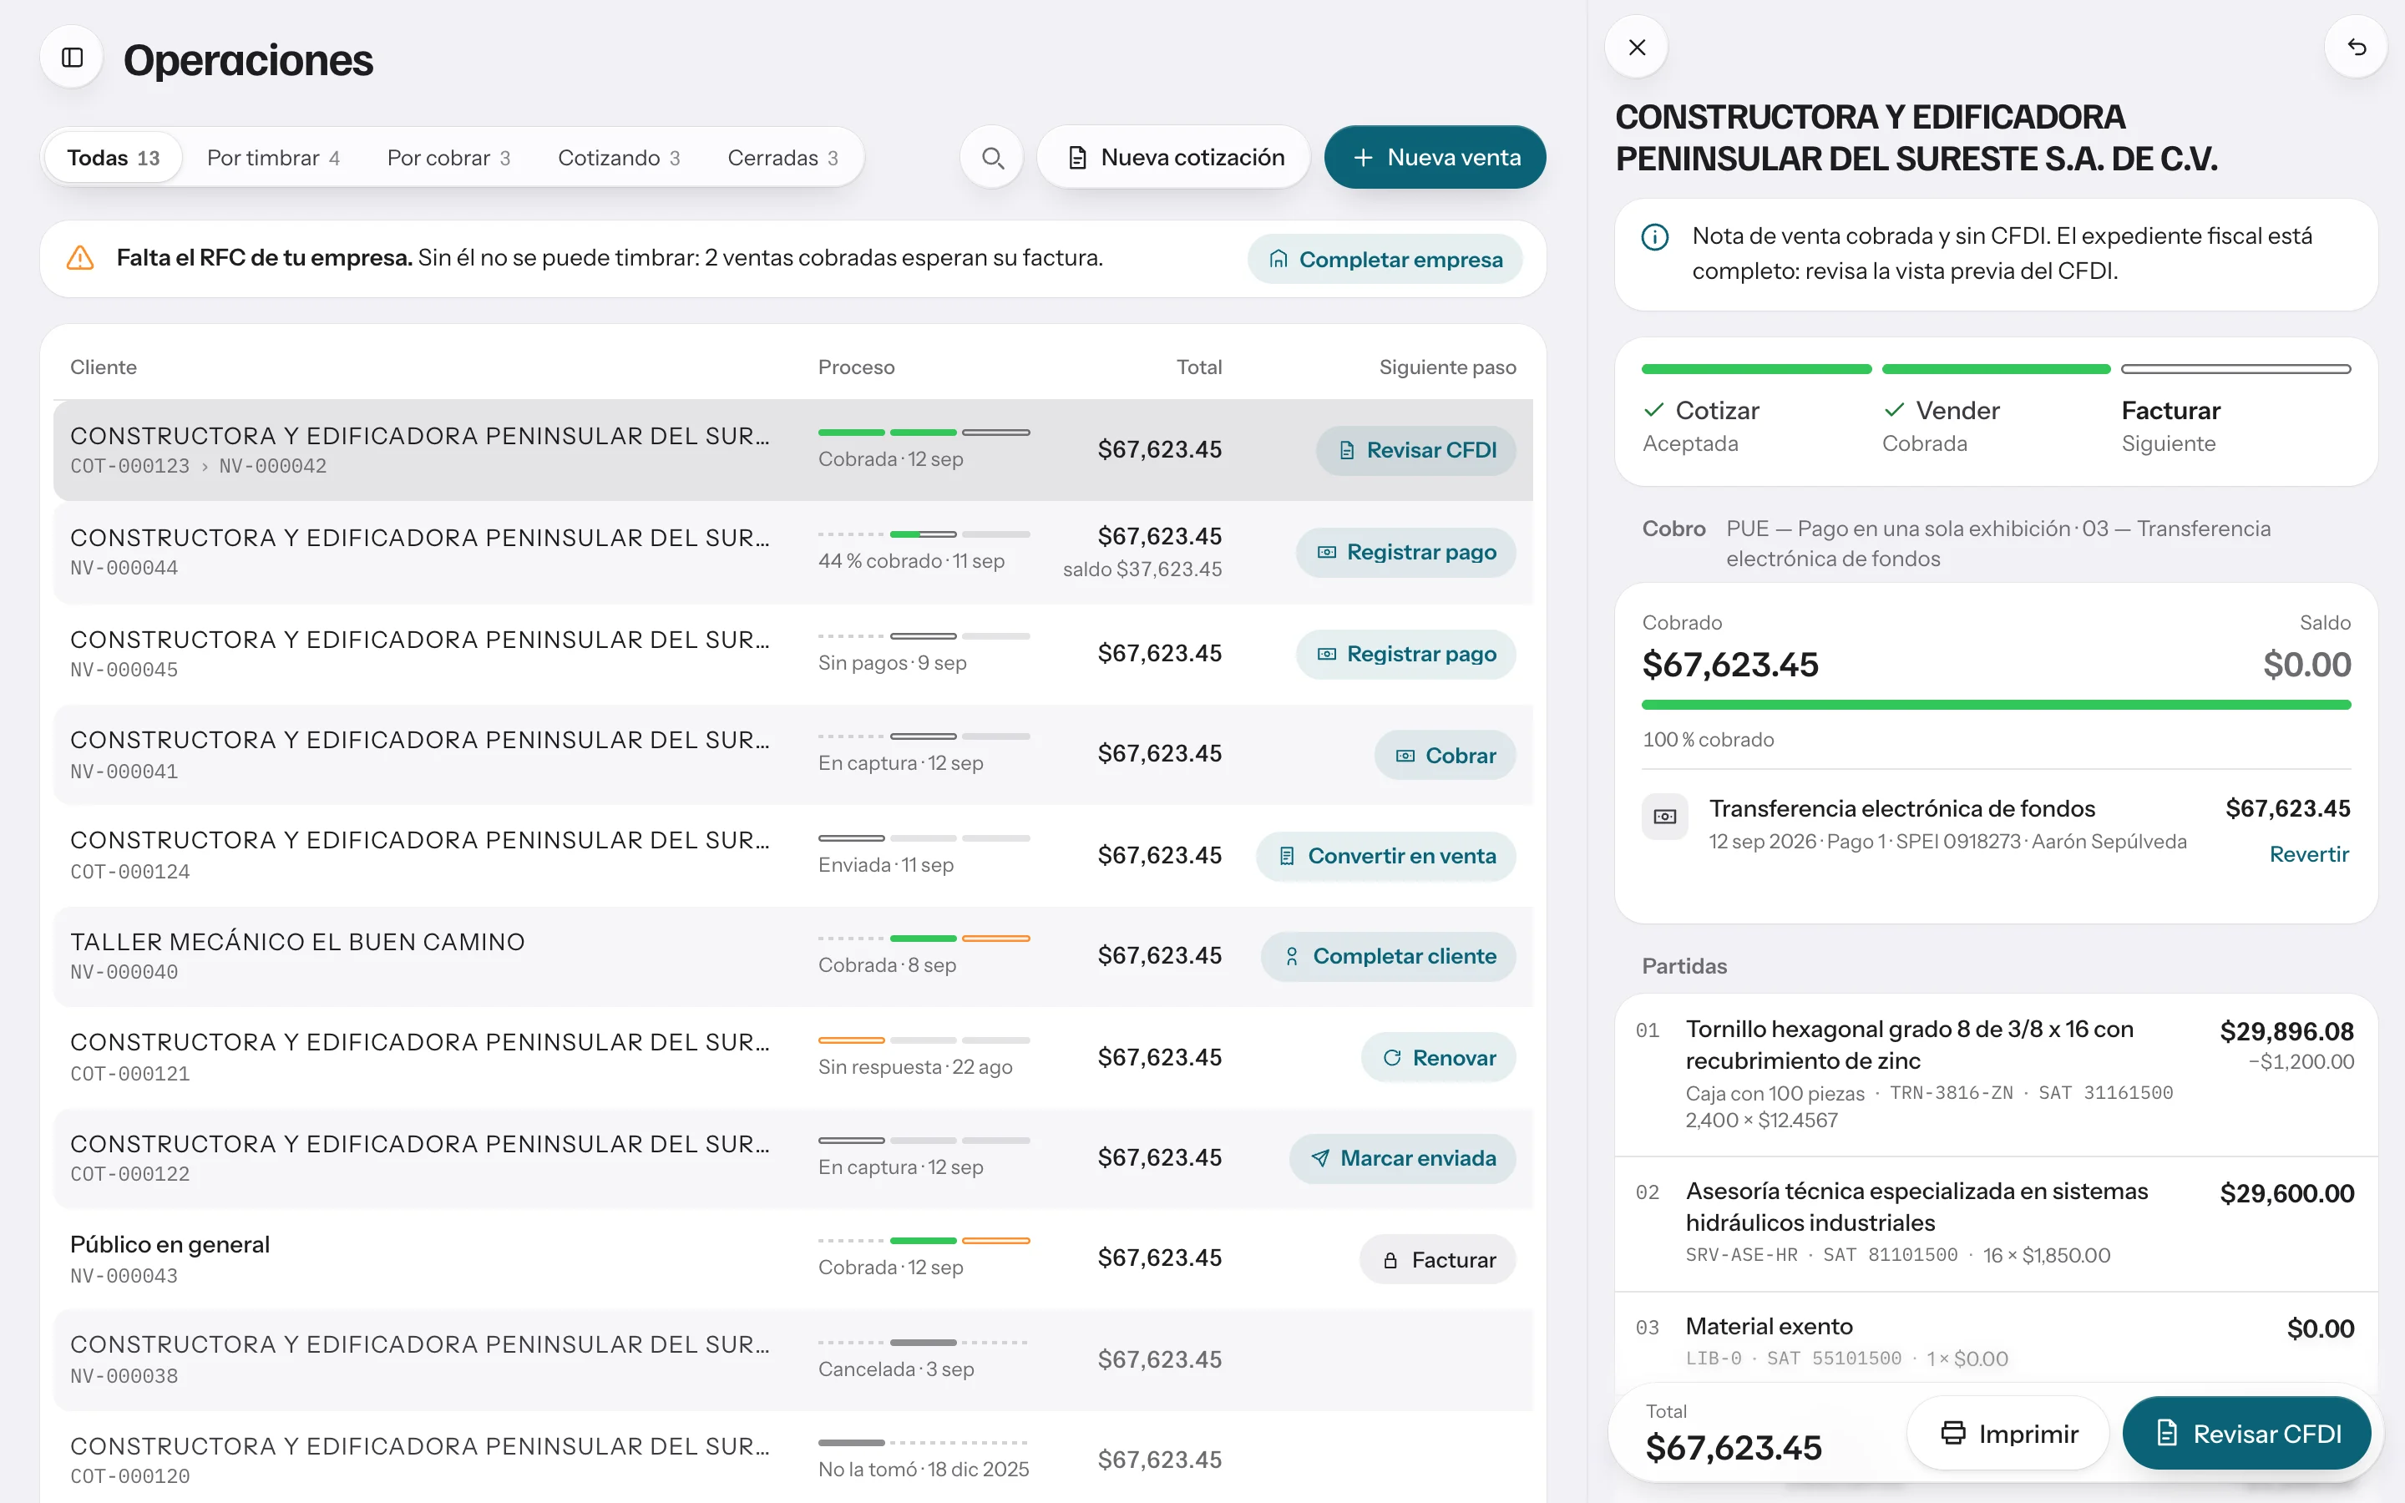Click Revisar CFDI at the panel bottom

tap(2248, 1434)
